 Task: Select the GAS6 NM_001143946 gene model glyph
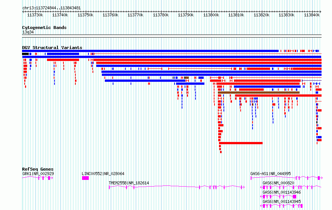pyautogui.click(x=278, y=197)
